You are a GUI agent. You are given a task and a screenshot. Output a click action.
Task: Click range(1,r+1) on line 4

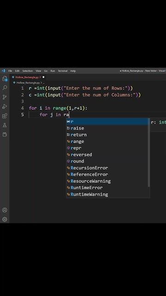coord(69,108)
